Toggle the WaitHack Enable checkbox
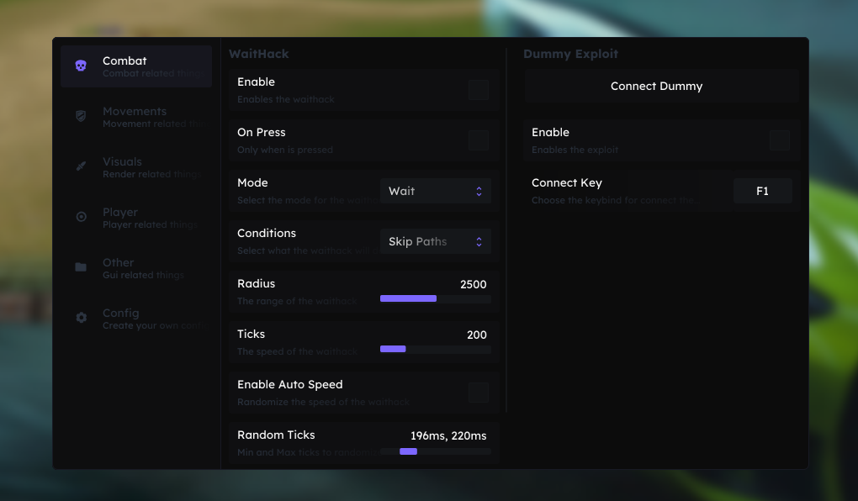The image size is (858, 501). tap(478, 90)
